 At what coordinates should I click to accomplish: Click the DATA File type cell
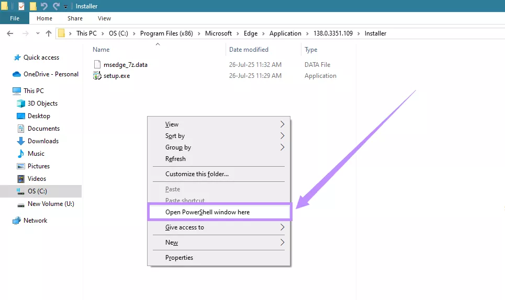coord(317,65)
